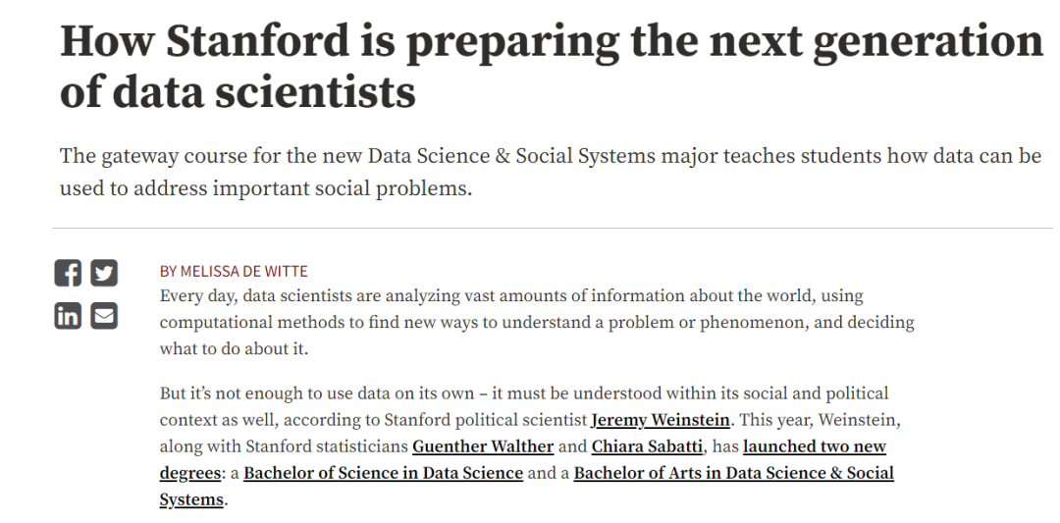Image resolution: width=1060 pixels, height=523 pixels.
Task: Open the Guenther Walther link
Action: [483, 446]
